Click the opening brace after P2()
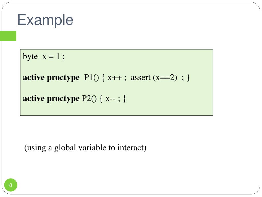 click(x=101, y=99)
